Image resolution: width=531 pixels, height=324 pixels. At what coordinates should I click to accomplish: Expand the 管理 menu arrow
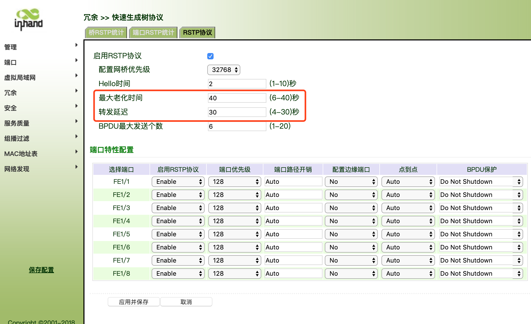(76, 45)
